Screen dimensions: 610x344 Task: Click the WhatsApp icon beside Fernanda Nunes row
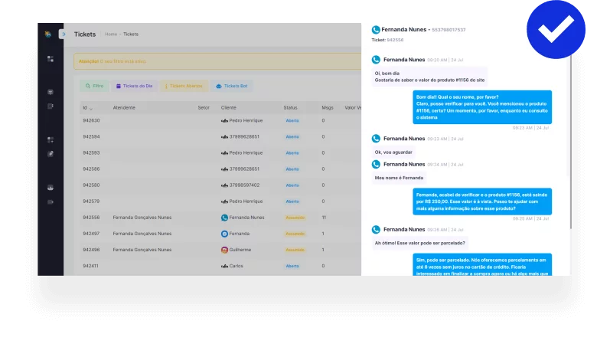click(x=224, y=218)
